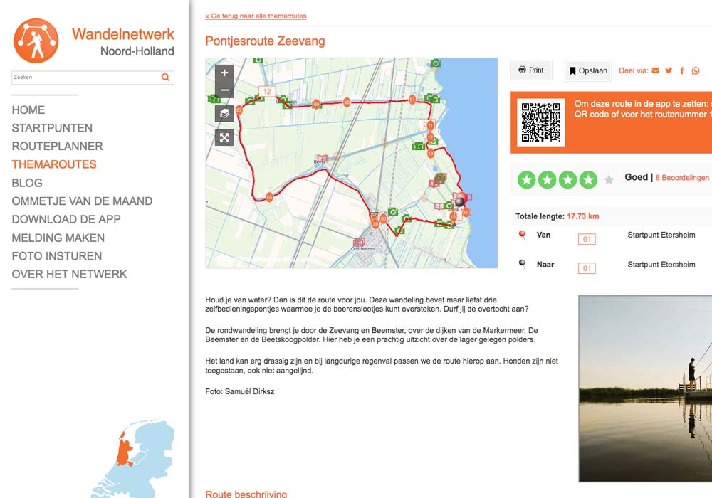Share route on Twitter
Viewport: 712px width, 498px height.
(669, 70)
